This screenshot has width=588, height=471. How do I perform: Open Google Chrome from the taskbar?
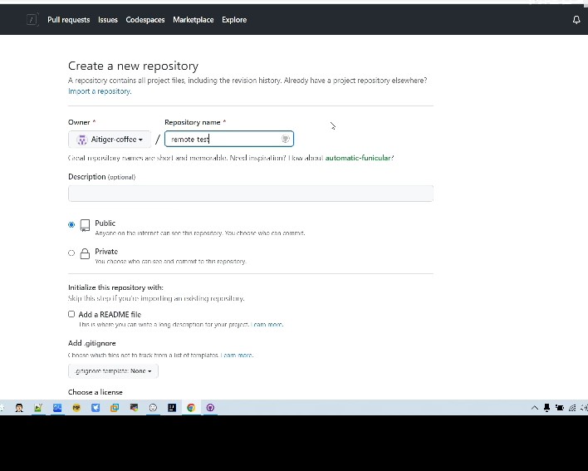[x=191, y=408]
